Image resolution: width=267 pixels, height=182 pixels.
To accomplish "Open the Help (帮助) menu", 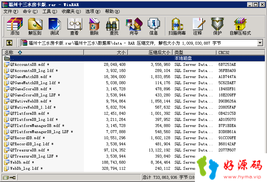I will coord(112,12).
